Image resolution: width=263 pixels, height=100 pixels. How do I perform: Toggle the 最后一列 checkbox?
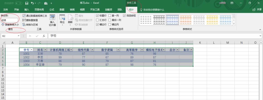click(x=109, y=20)
